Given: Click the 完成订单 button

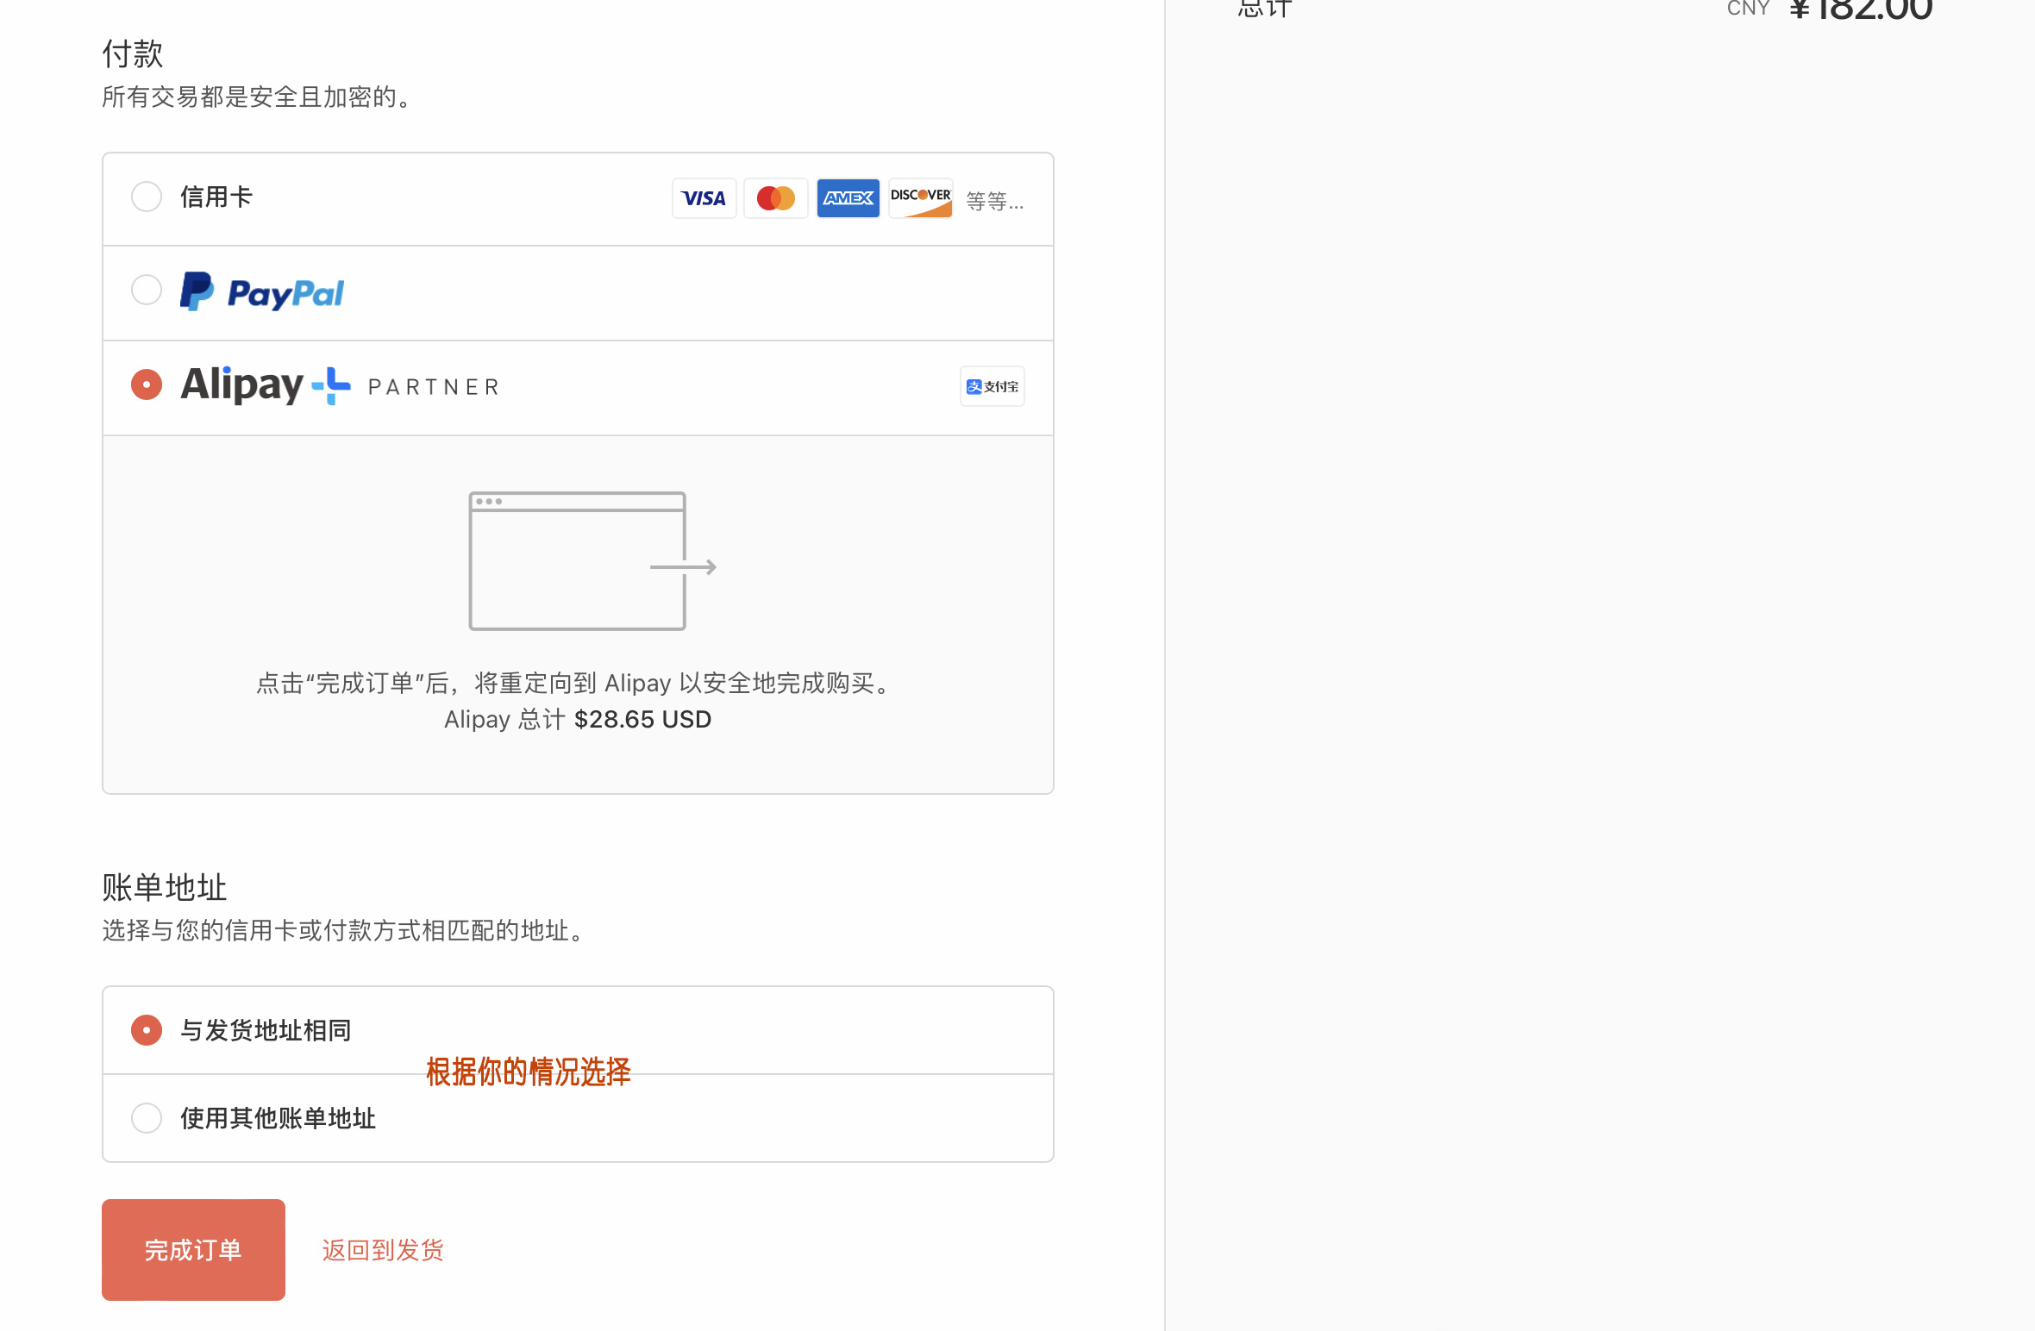Looking at the screenshot, I should (x=193, y=1250).
